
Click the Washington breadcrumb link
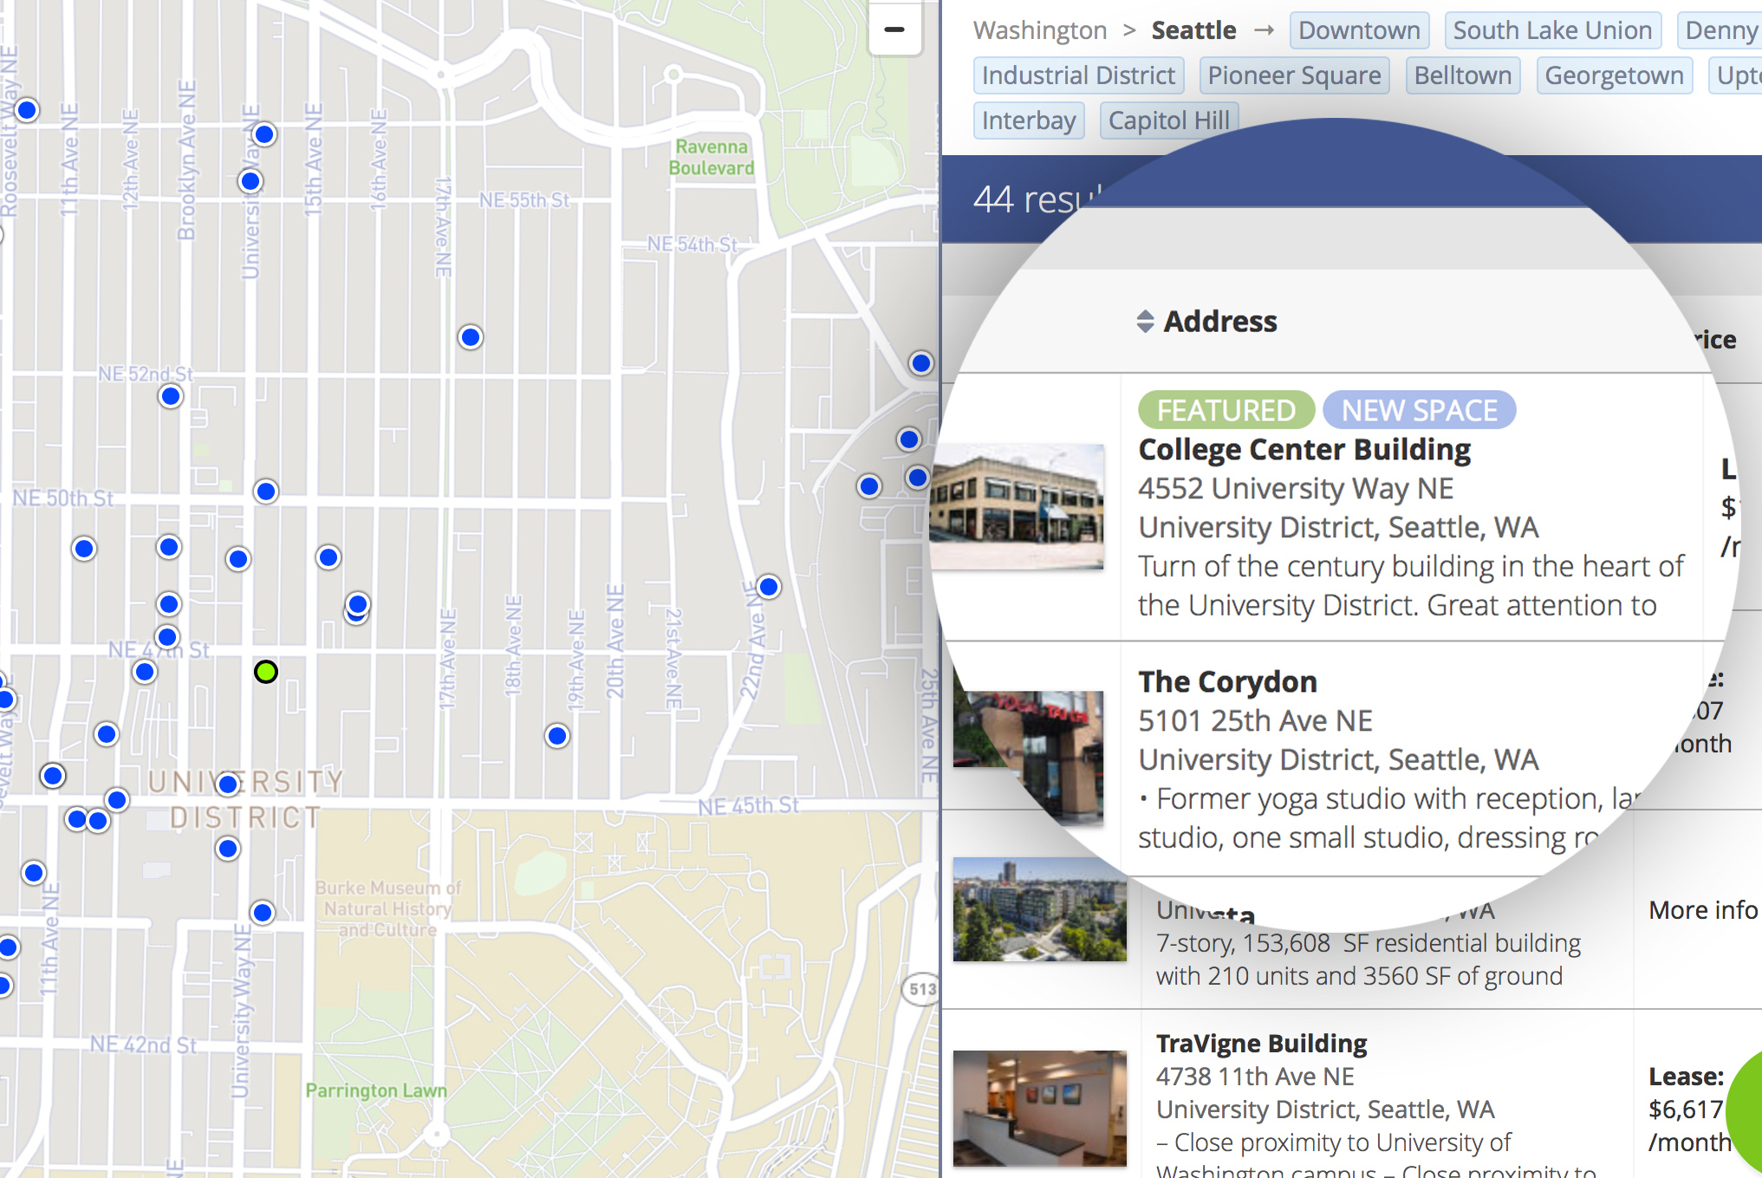[x=1039, y=30]
